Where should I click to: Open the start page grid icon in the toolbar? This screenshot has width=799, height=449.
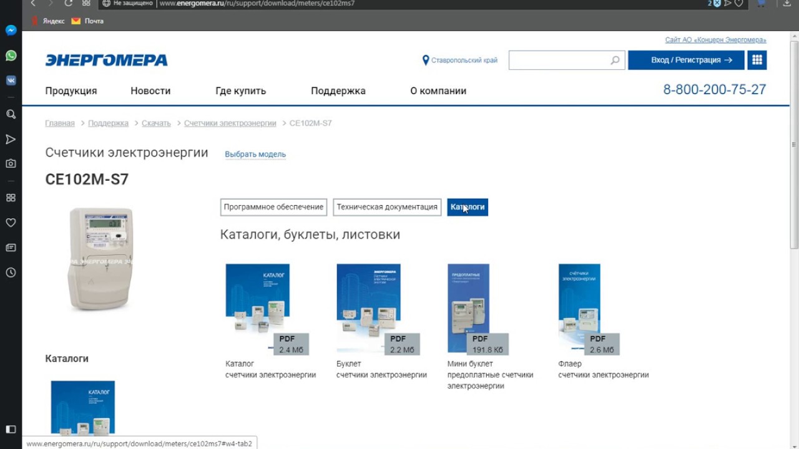tap(86, 3)
